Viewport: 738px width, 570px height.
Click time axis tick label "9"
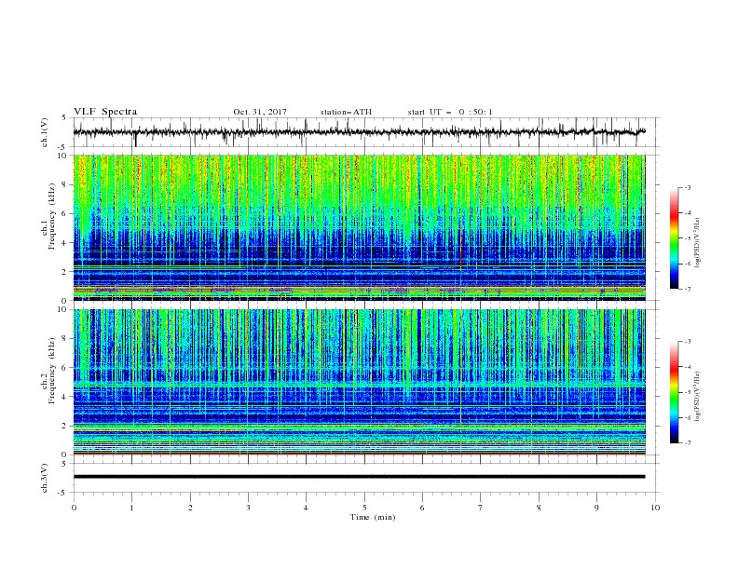point(596,508)
